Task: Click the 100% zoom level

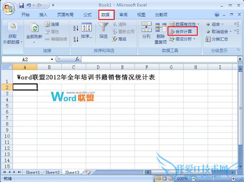Action: pyautogui.click(x=182, y=178)
